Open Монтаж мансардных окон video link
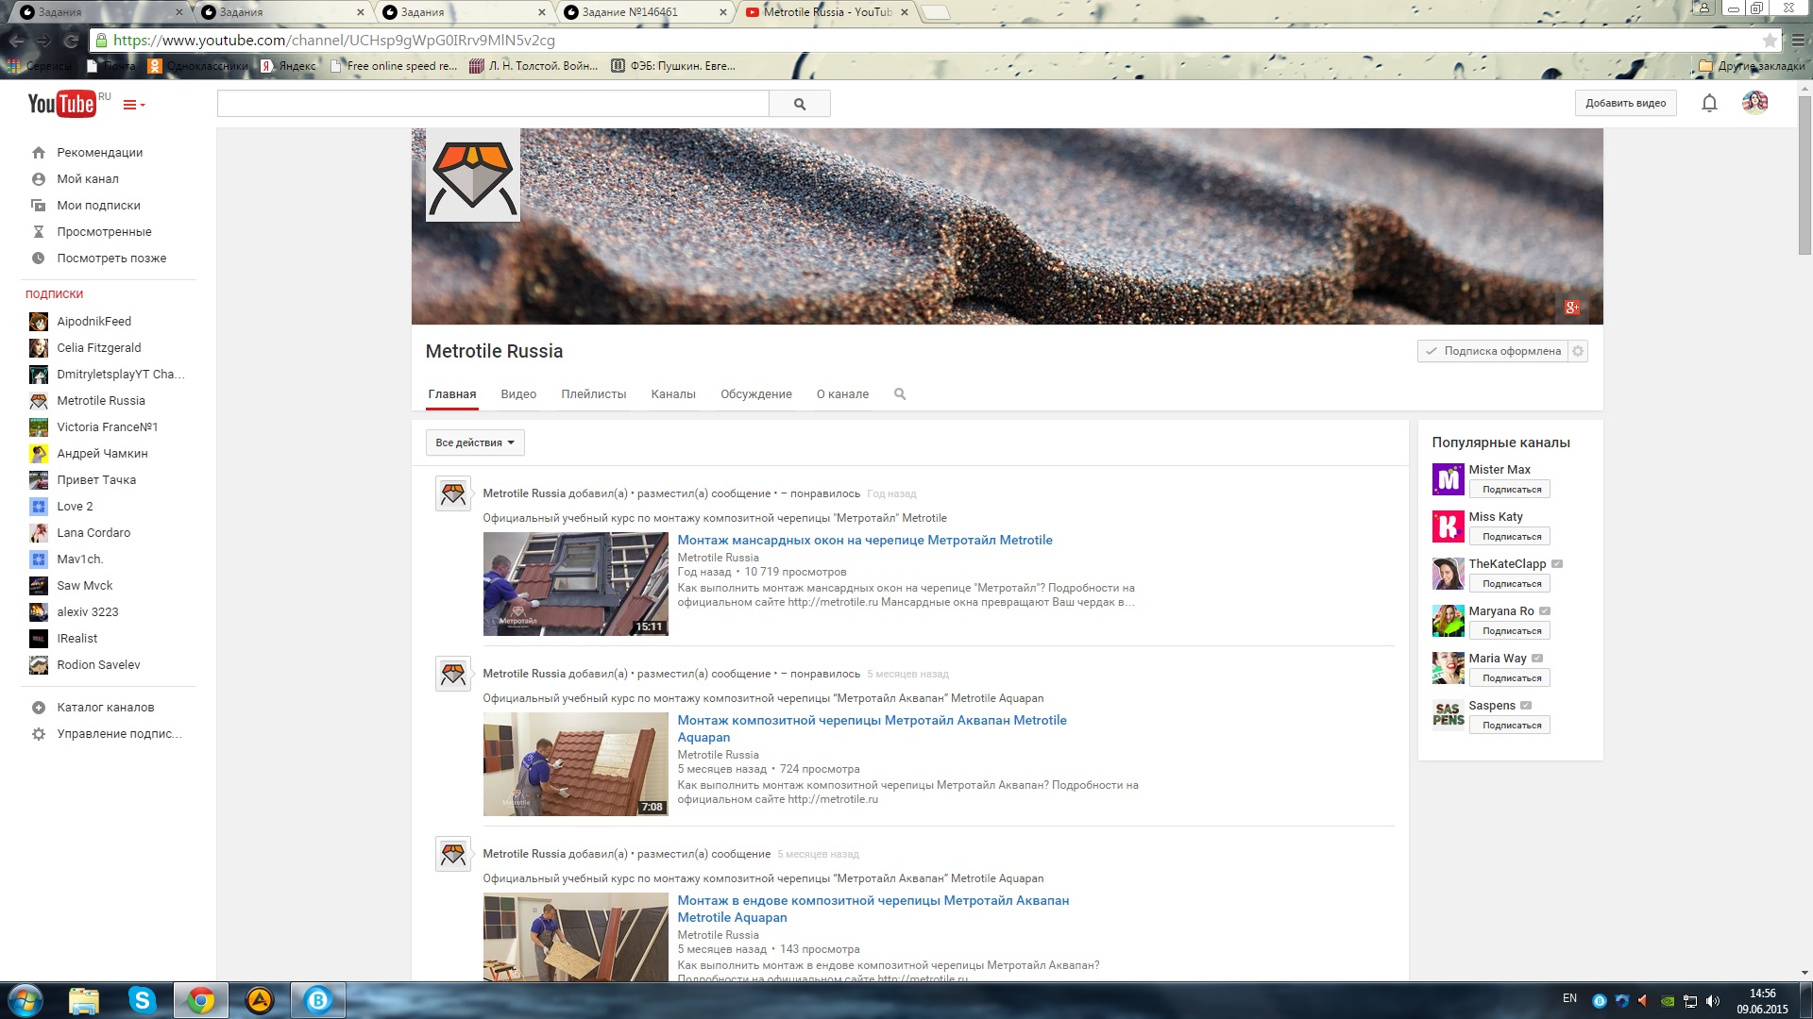Screen dimensions: 1813x1019 (x=865, y=541)
